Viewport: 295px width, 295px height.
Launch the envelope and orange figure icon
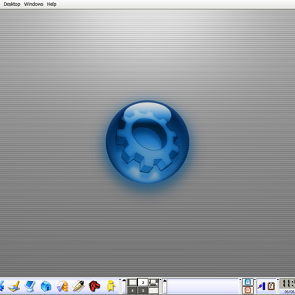click(62, 286)
